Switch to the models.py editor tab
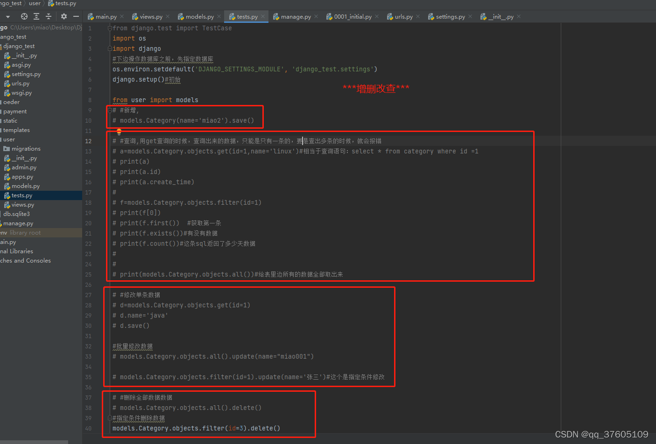Screen dimensions: 656x444 200,17
